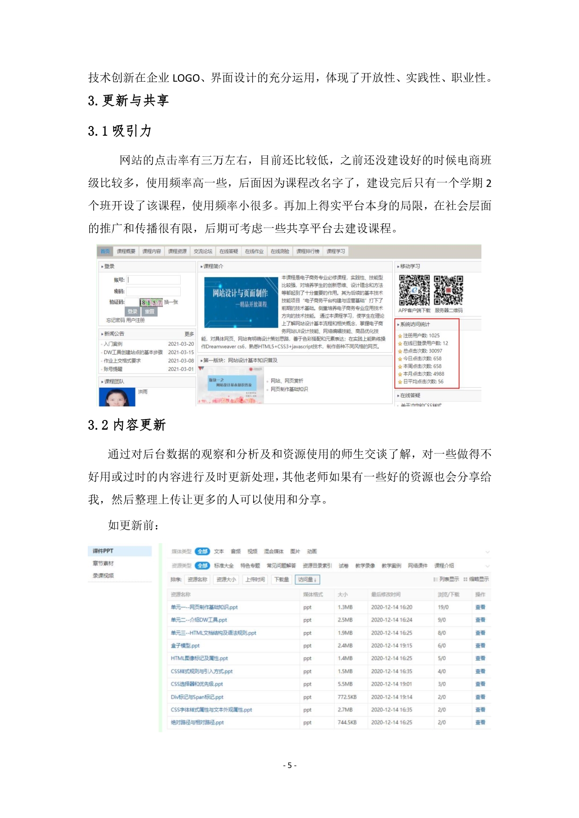Open the 入门案例 news item
Screen dimensions: 579x818
pyautogui.click(x=113, y=344)
